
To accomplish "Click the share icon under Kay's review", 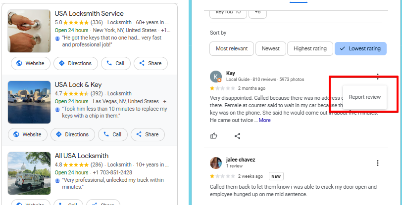I will pyautogui.click(x=238, y=136).
